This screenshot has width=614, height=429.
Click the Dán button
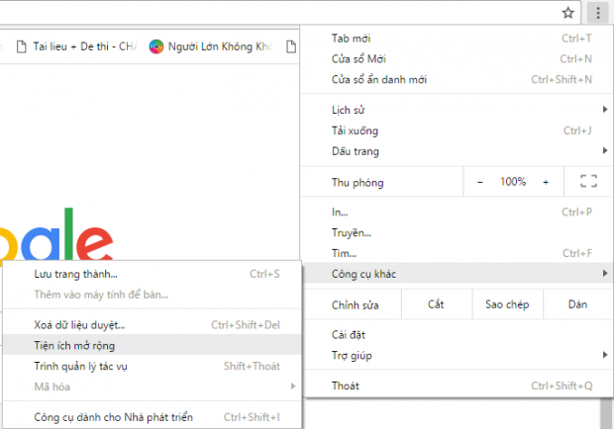(x=577, y=304)
